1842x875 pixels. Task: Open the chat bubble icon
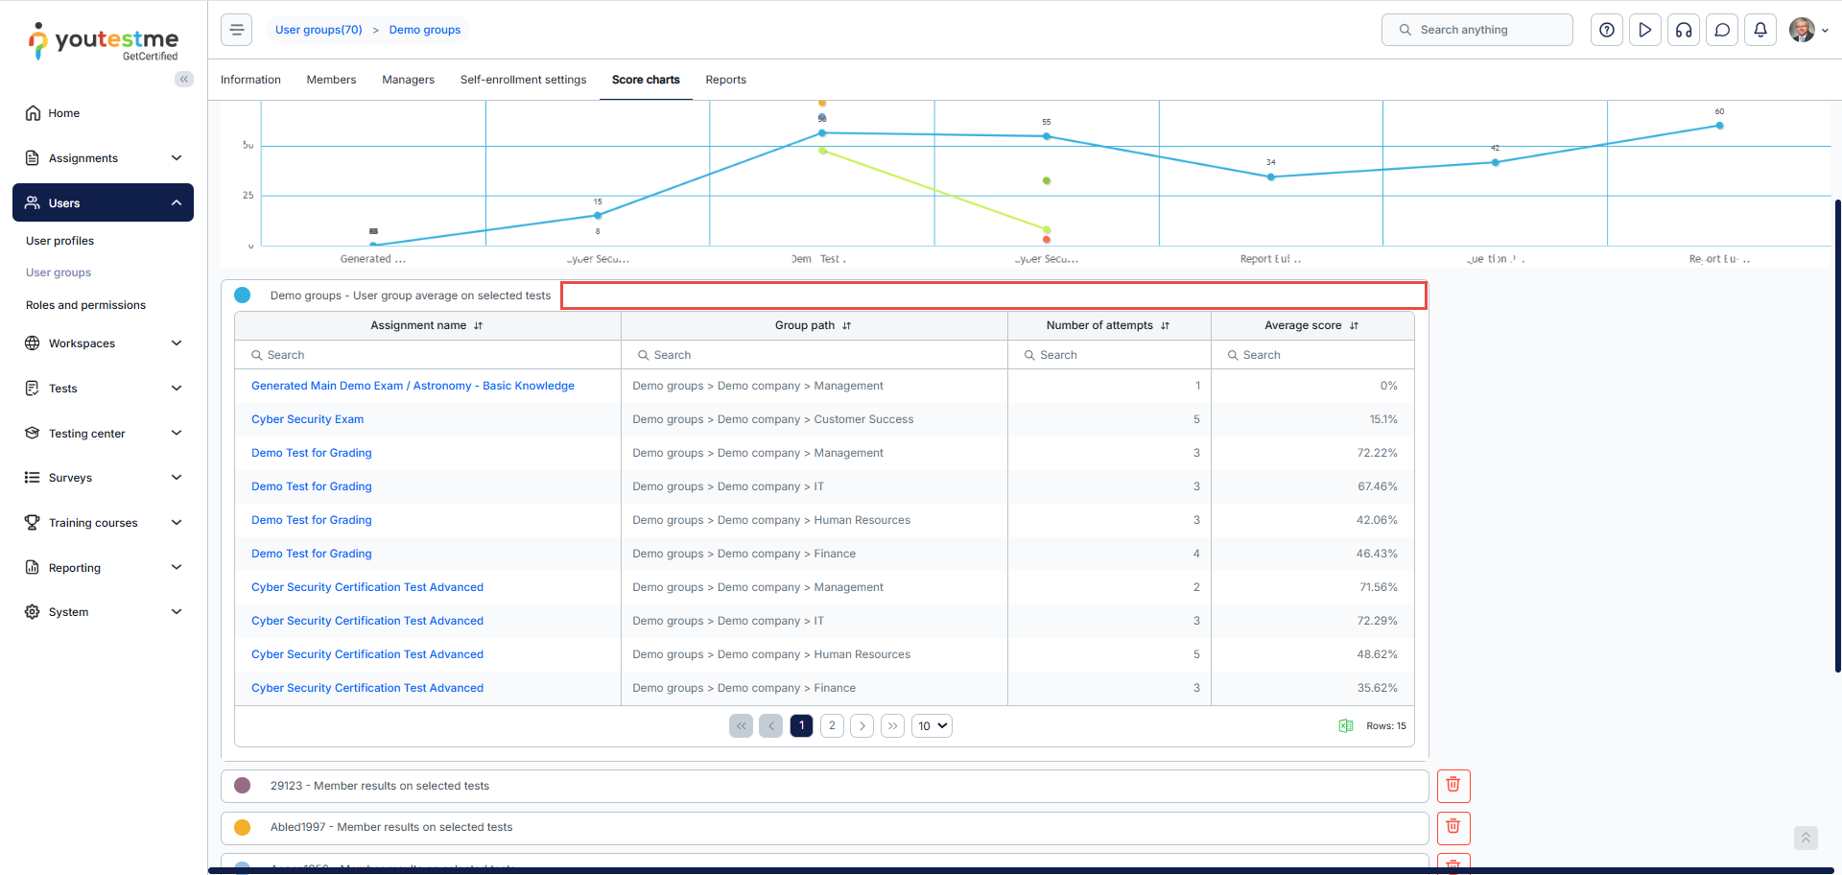(1722, 30)
